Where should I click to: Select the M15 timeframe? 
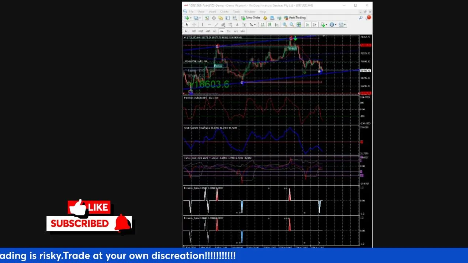click(x=201, y=31)
